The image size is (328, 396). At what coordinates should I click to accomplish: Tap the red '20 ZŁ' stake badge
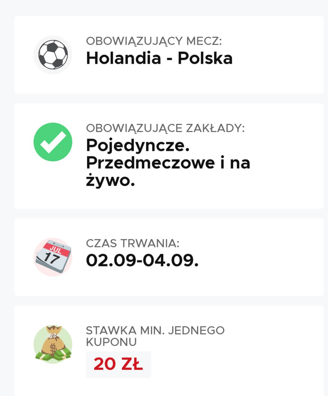118,364
